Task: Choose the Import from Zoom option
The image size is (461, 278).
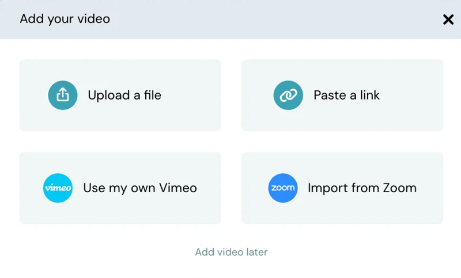Action: click(342, 188)
